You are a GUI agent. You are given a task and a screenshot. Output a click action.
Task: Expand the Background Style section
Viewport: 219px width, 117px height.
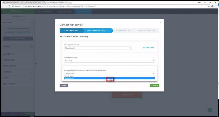18,60
